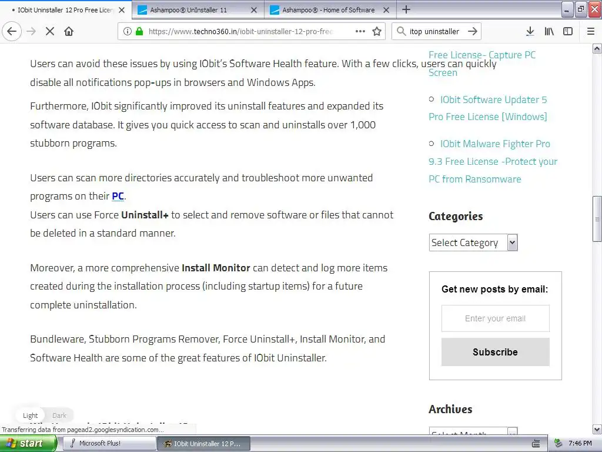This screenshot has width=602, height=452.
Task: Open the Library bookmarks icon
Action: point(549,31)
